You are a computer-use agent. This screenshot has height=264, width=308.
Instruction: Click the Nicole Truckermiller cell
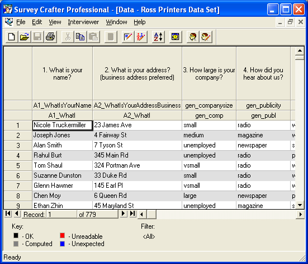click(x=62, y=126)
